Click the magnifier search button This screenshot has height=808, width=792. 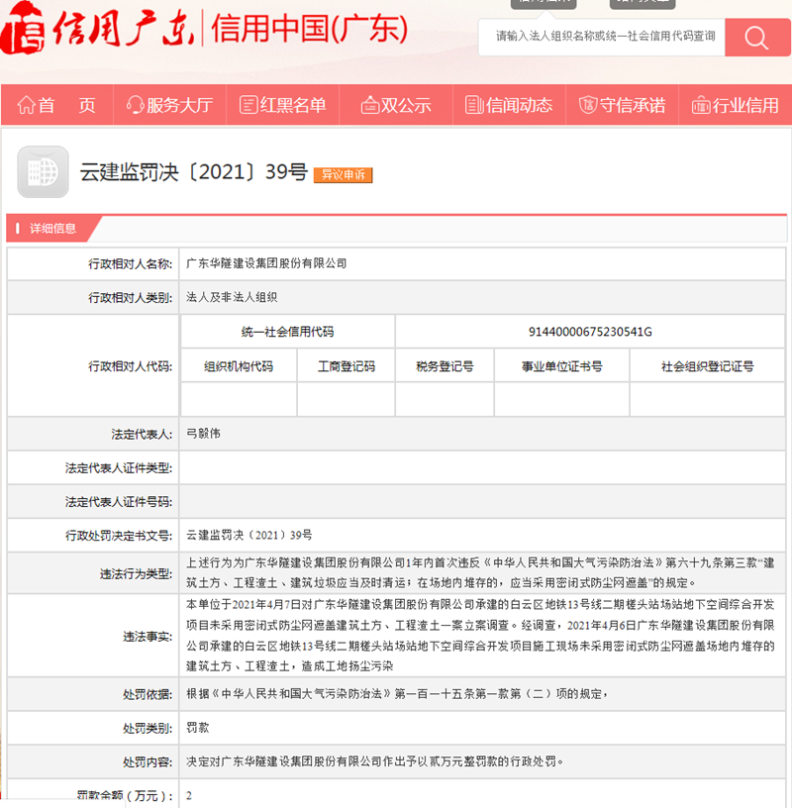point(757,38)
